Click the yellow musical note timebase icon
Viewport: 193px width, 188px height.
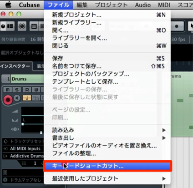point(27,98)
